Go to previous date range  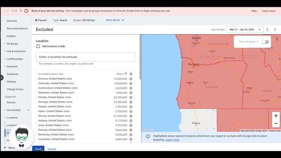tap(267, 29)
